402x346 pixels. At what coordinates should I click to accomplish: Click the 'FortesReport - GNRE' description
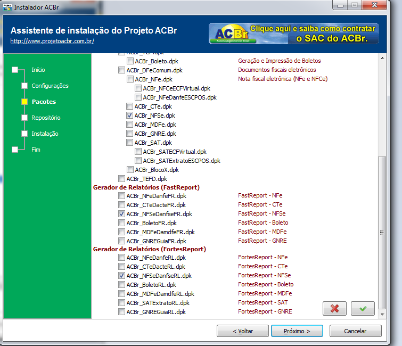coord(265,311)
